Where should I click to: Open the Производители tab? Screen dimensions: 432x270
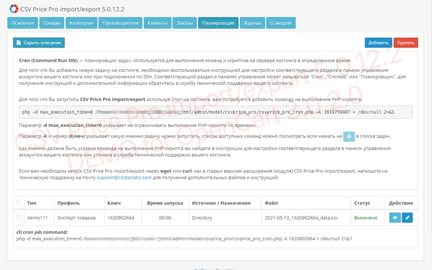pyautogui.click(x=120, y=23)
